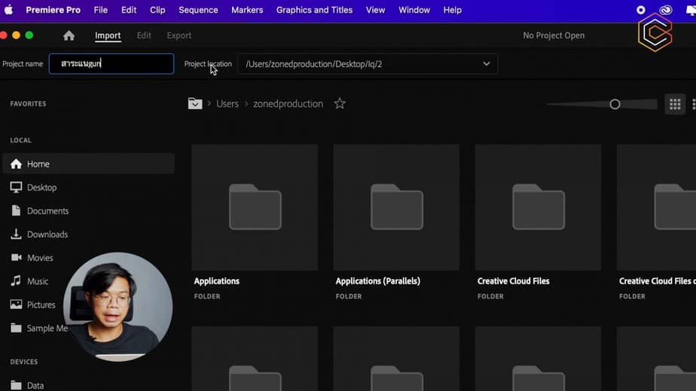Open the Apple menu
The height and width of the screenshot is (391, 696).
coord(8,10)
